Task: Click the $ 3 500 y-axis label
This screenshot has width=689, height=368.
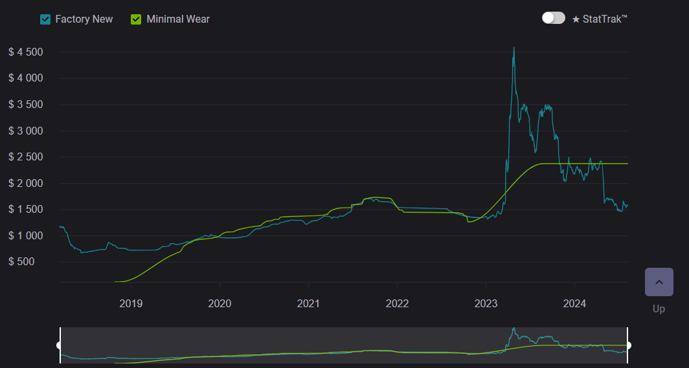Action: 26,104
